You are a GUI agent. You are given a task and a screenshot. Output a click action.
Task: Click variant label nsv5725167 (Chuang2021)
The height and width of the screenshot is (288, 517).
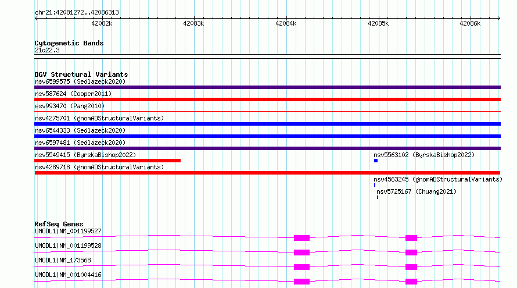coord(417,191)
